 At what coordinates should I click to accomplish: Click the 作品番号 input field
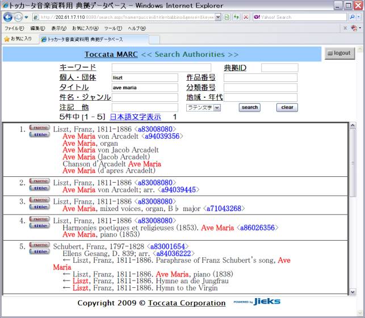tap(261, 78)
